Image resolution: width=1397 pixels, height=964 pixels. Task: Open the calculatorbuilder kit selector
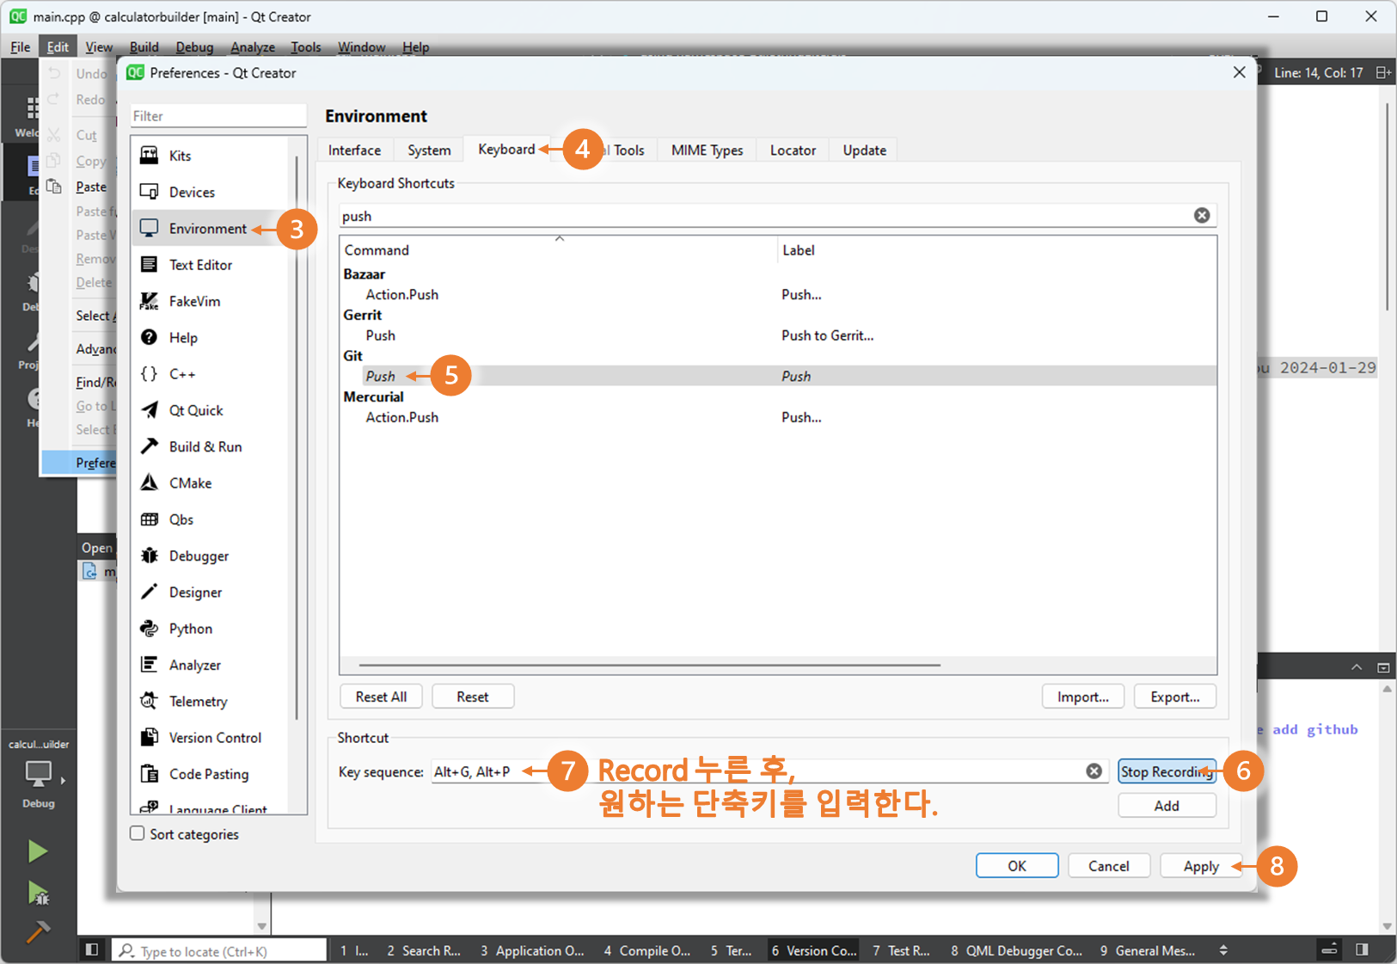[39, 772]
